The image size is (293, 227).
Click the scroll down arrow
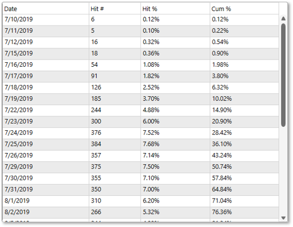coord(284,218)
